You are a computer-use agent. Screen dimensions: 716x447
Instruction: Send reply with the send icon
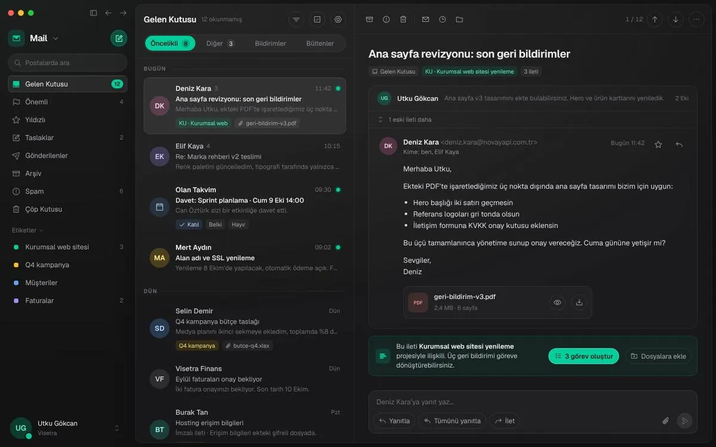point(685,421)
